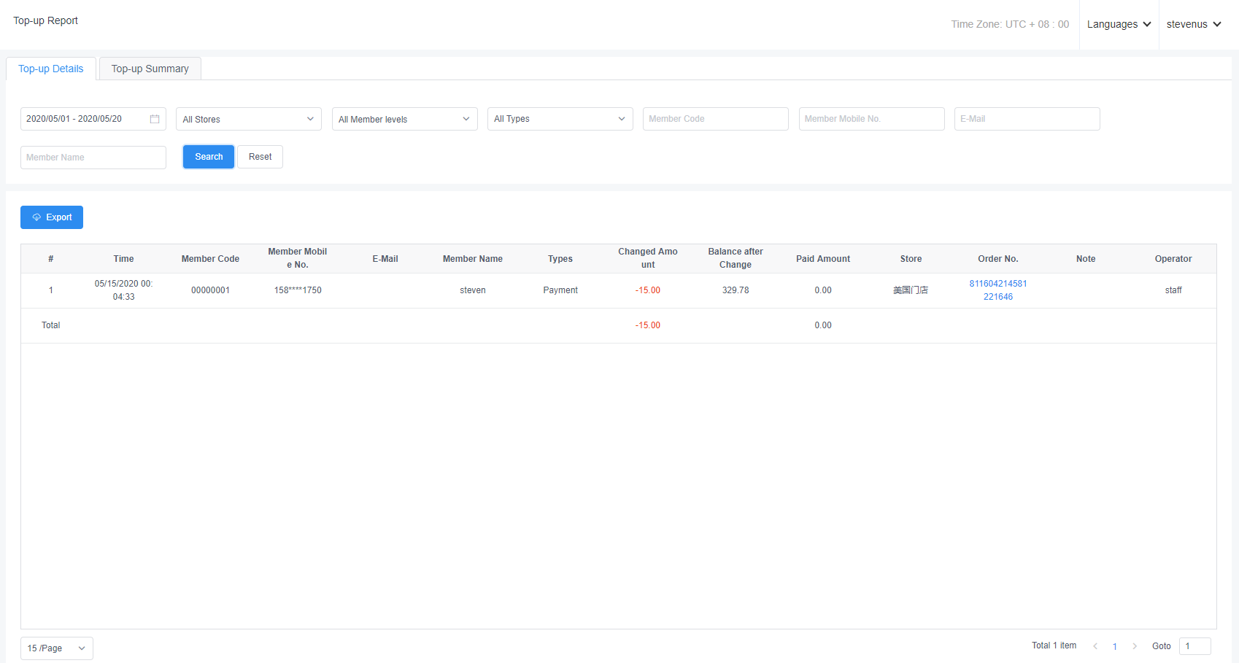Change the 15 /Page size selector

[x=56, y=648]
